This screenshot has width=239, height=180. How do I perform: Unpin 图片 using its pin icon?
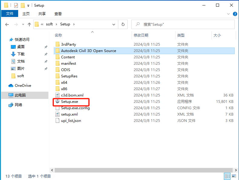click(46, 69)
